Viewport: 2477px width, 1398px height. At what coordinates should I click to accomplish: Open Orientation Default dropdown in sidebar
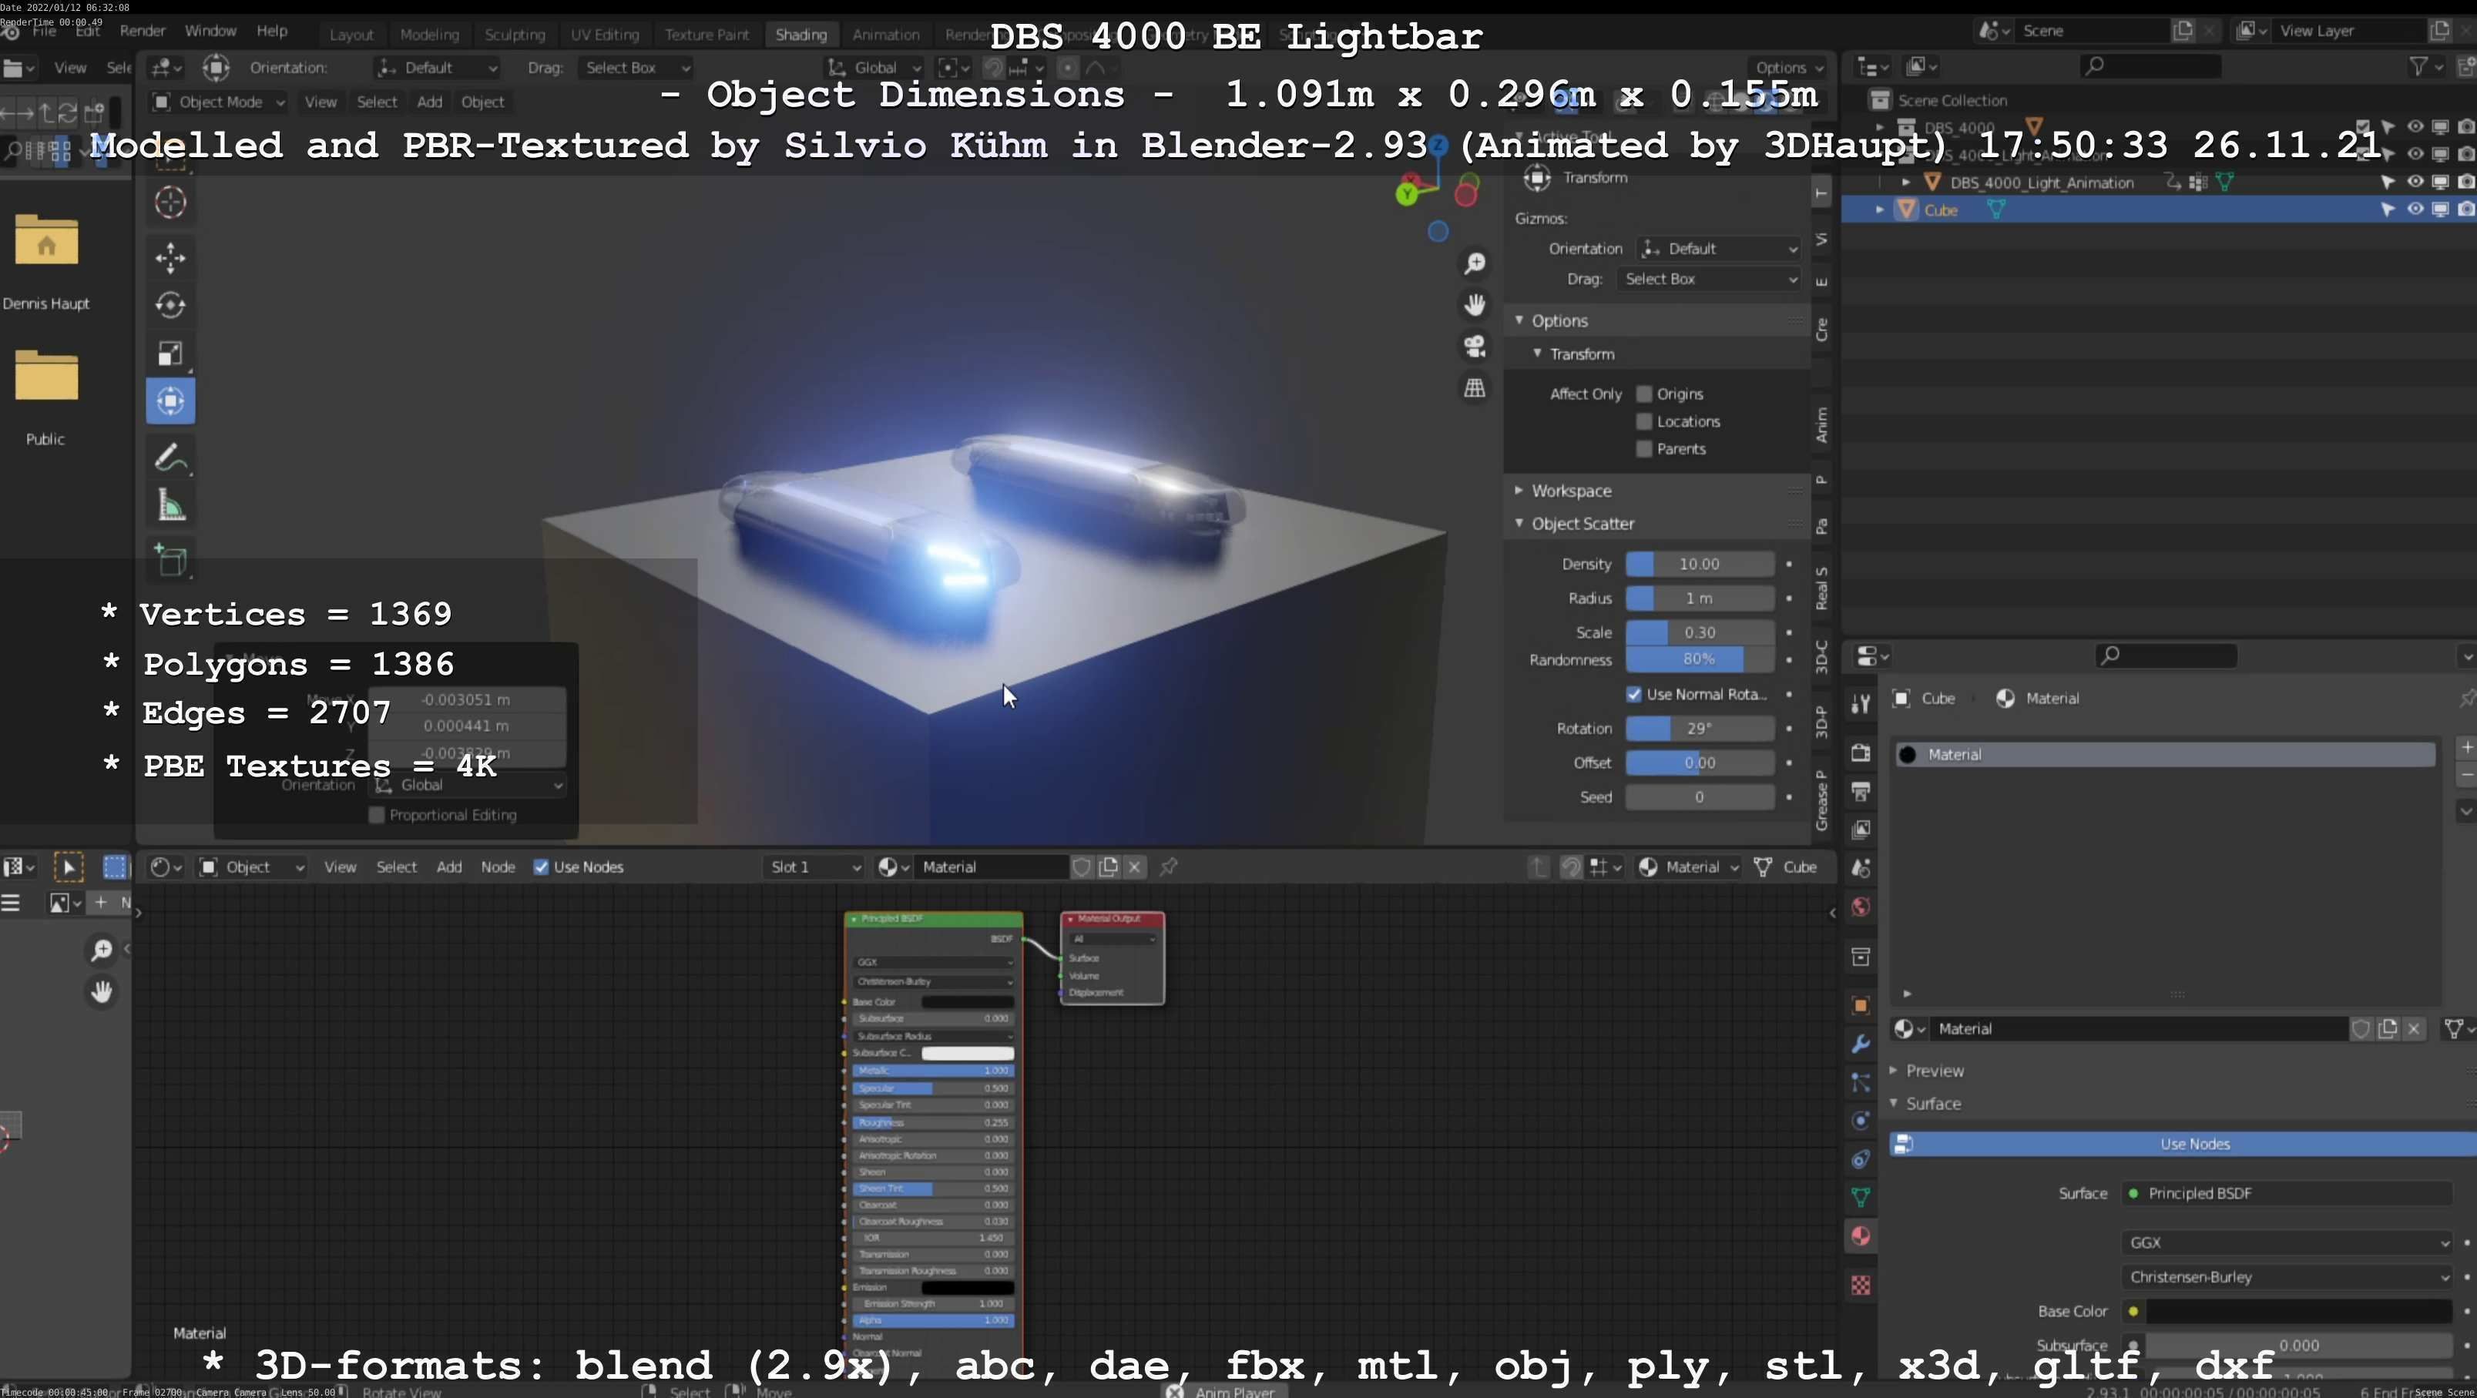coord(1718,249)
